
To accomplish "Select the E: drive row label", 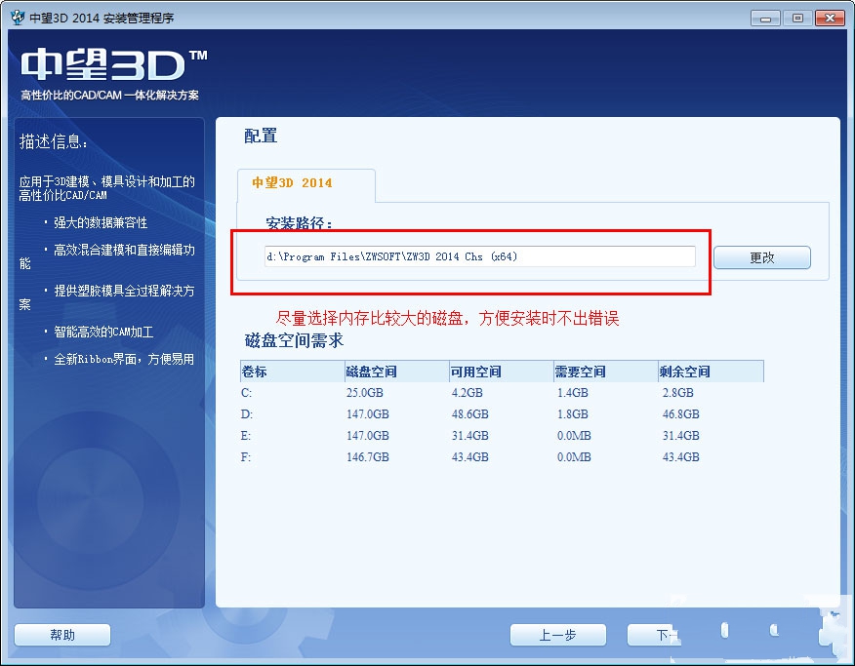I will click(246, 436).
